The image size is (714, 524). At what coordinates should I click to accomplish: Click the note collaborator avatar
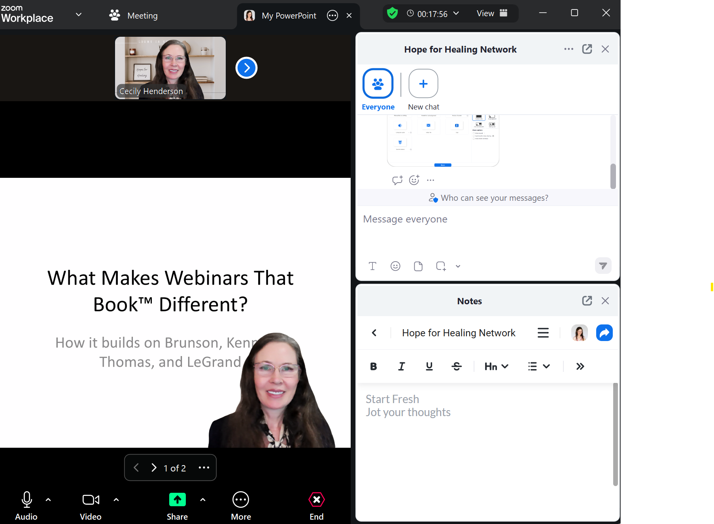point(579,333)
